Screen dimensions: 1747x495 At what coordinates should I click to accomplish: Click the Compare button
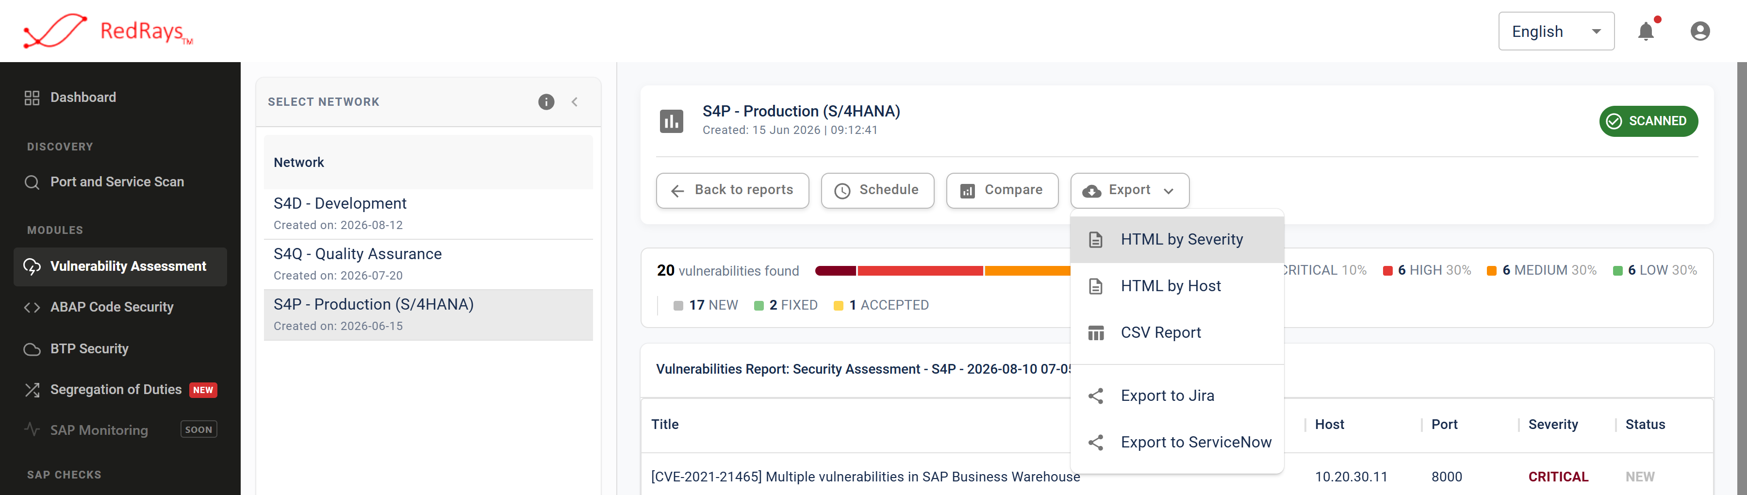click(x=1002, y=191)
